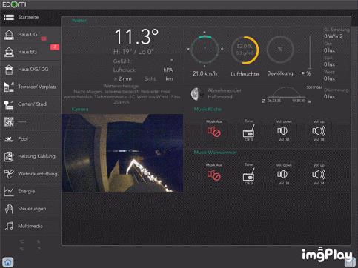Click the Luftfeuchte humidity gauge

click(245, 50)
